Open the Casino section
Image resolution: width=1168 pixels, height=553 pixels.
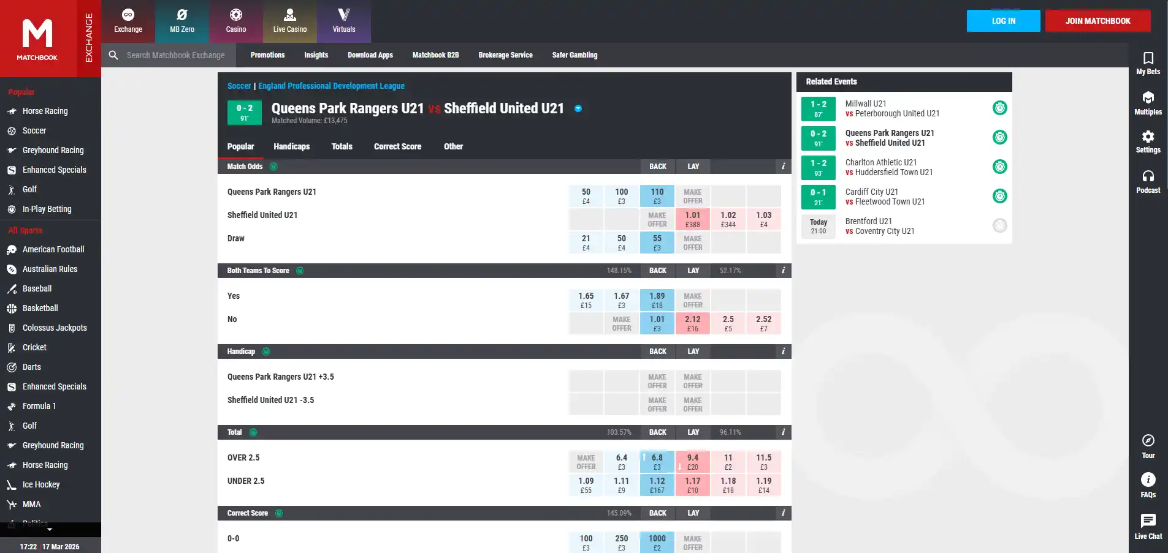[236, 21]
